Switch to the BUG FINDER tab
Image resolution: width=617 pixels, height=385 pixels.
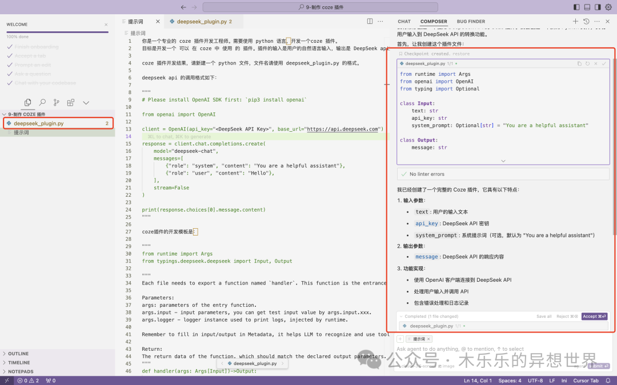click(x=471, y=22)
